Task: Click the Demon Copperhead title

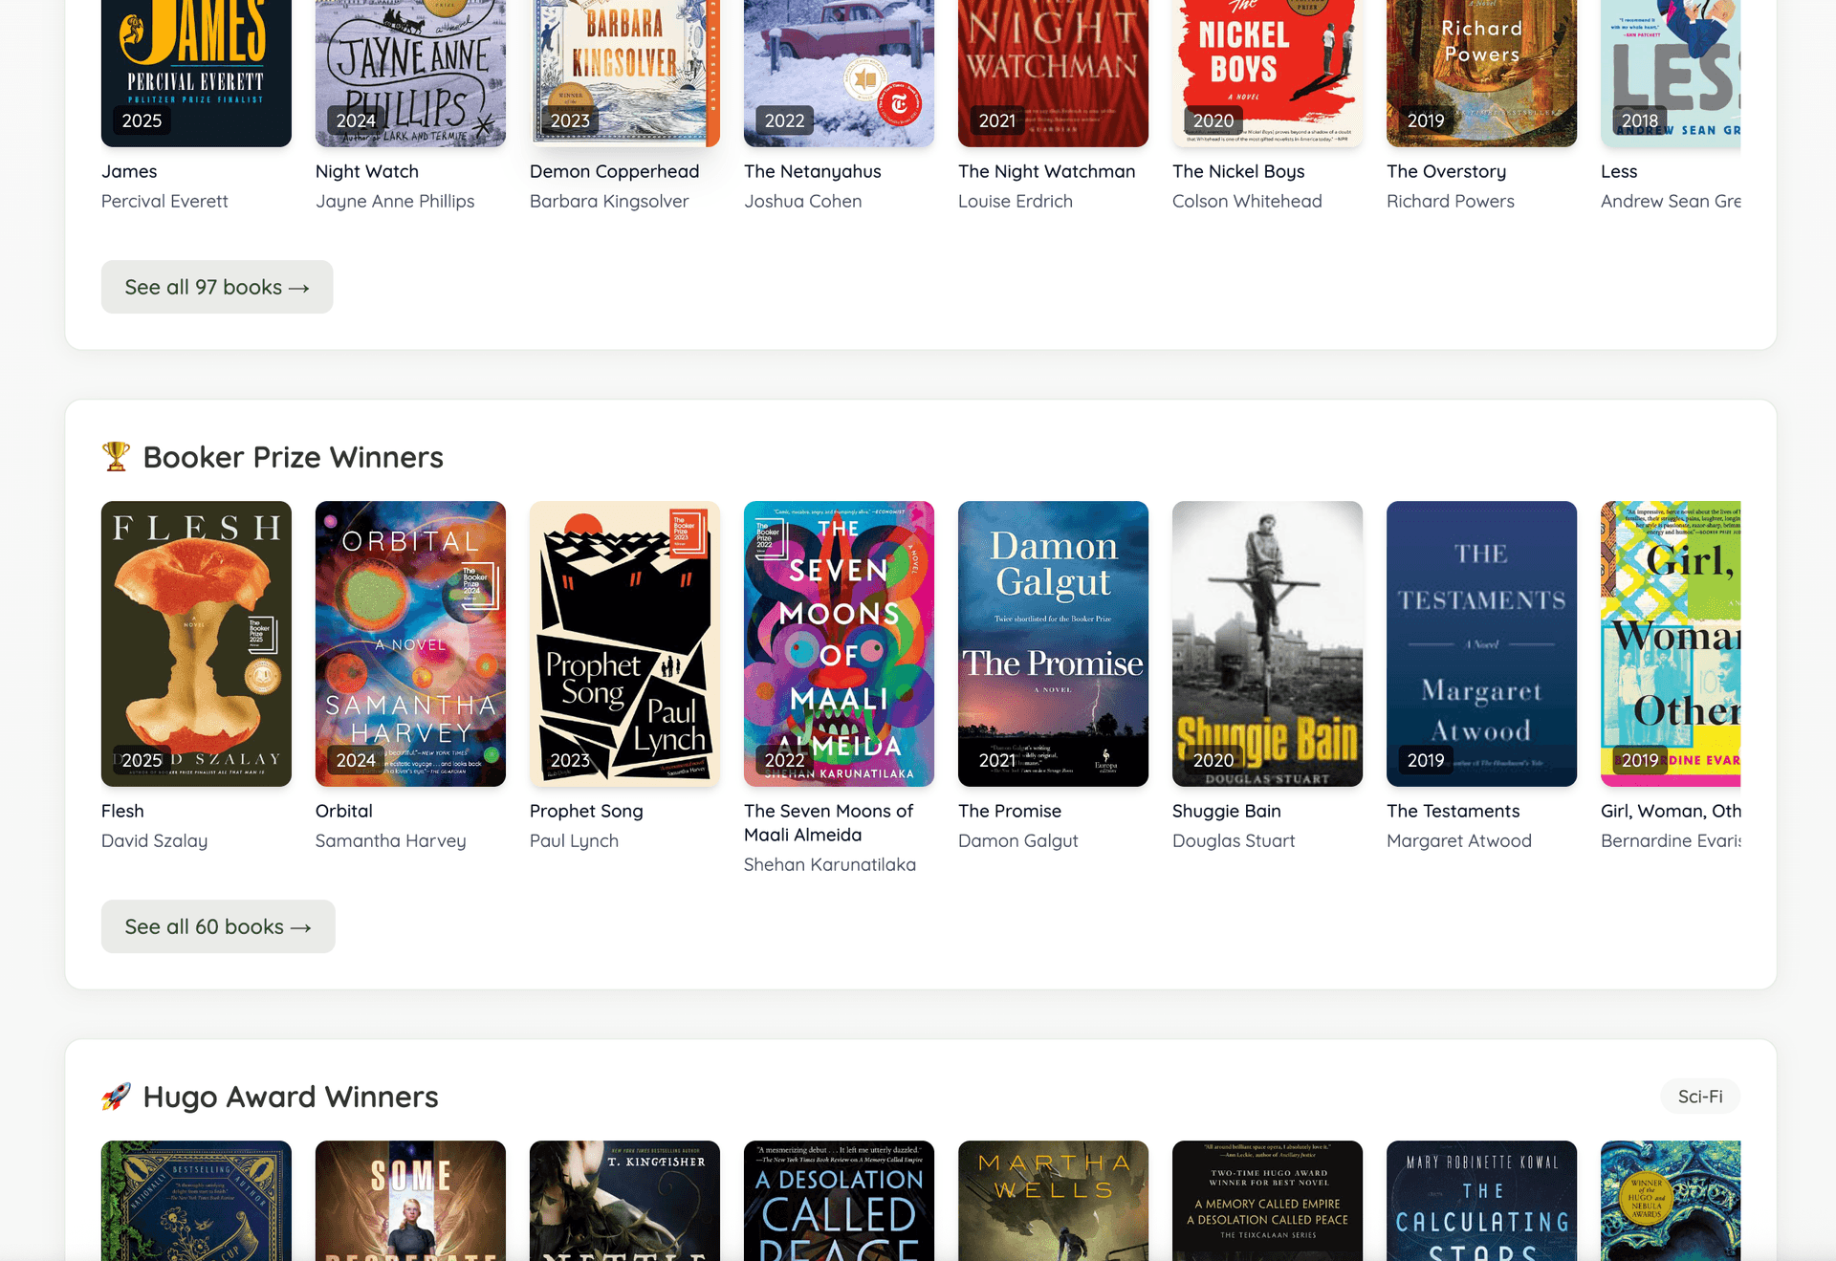Action: tap(614, 171)
